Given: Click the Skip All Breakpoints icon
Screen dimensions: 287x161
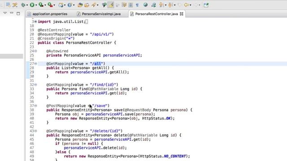Looking at the screenshot, I should (15, 5).
